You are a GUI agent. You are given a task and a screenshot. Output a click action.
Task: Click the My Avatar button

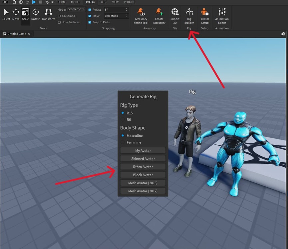[x=143, y=151]
